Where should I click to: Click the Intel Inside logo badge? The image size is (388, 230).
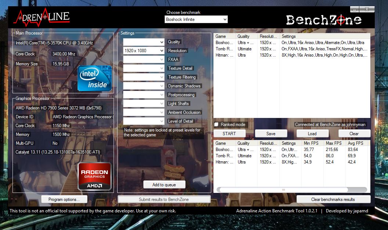[94, 78]
